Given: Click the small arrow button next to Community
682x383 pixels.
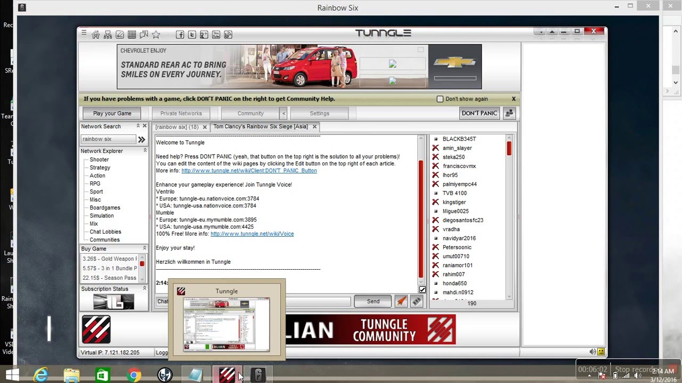Looking at the screenshot, I should click(x=283, y=113).
